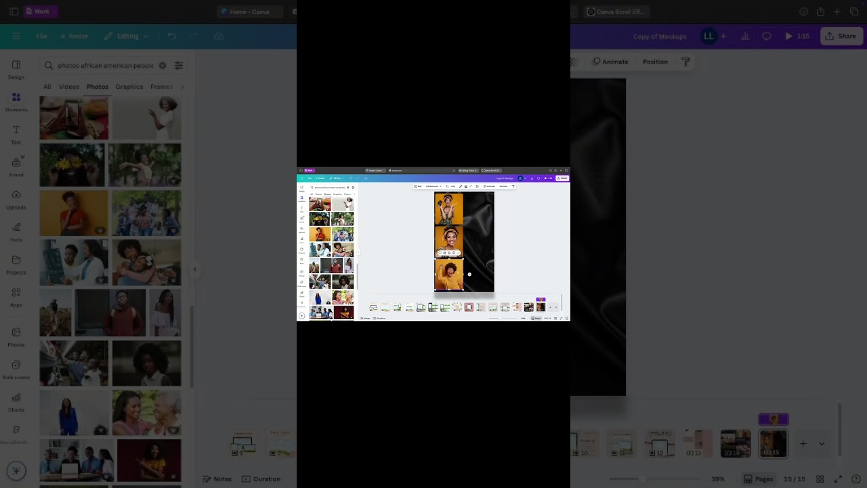Viewport: 867px width, 488px height.
Task: Click the Canva assistant sparkle icon in backdrop
Action: coord(16,470)
